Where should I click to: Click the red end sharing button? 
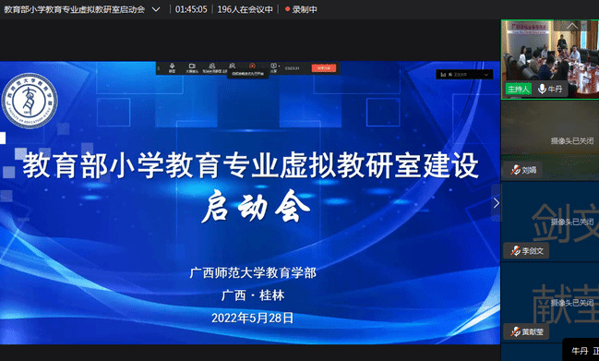(x=324, y=68)
